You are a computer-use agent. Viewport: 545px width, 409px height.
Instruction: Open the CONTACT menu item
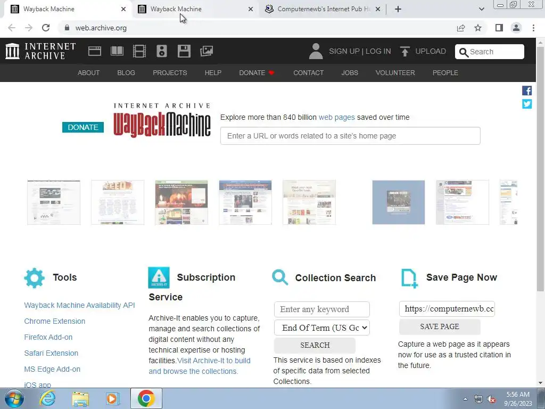pyautogui.click(x=308, y=72)
